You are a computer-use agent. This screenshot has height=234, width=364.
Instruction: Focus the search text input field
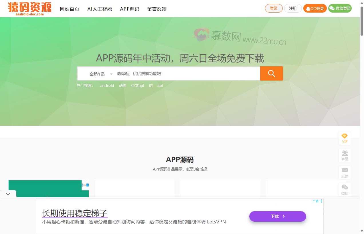pos(186,74)
